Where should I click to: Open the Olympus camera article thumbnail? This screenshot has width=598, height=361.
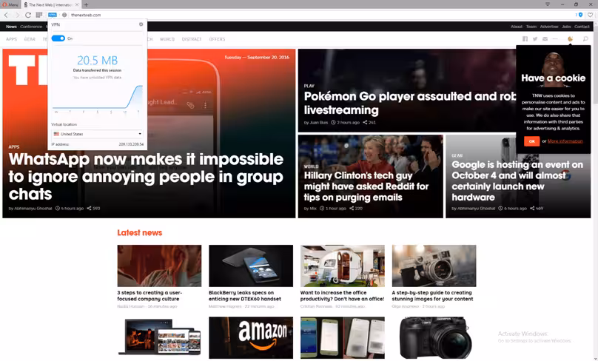(434, 338)
